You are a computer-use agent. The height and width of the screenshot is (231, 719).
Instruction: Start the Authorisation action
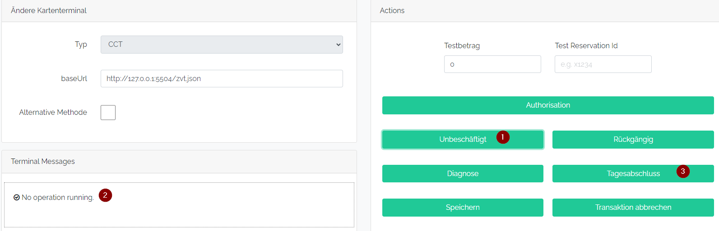pyautogui.click(x=548, y=105)
